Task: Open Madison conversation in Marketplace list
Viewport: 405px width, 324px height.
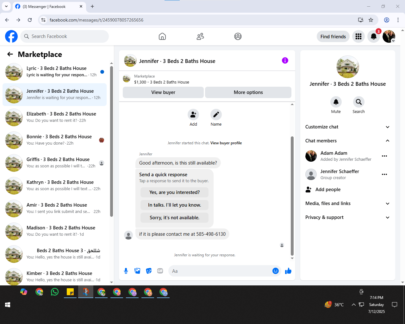Action: pos(54,231)
